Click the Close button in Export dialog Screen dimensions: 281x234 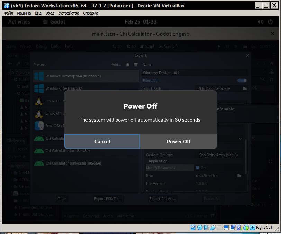click(62, 199)
